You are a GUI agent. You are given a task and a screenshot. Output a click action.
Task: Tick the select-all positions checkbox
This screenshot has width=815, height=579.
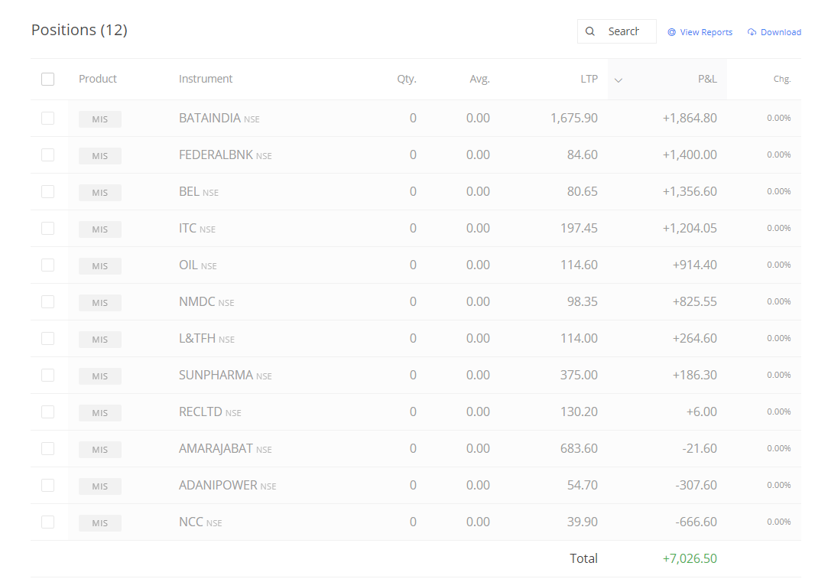(x=48, y=79)
